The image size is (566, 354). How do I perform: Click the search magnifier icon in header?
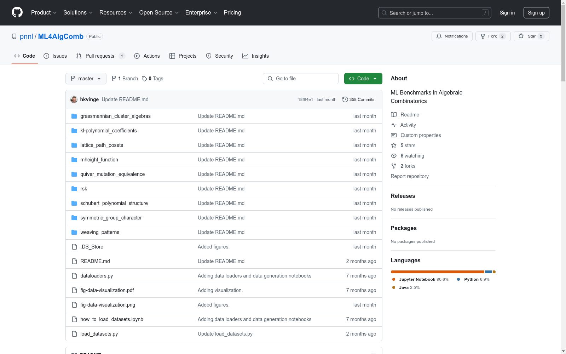(384, 13)
